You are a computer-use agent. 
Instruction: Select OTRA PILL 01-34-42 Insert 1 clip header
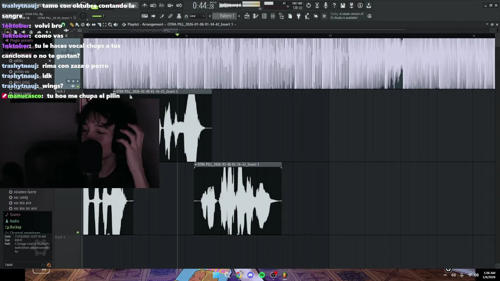238,164
